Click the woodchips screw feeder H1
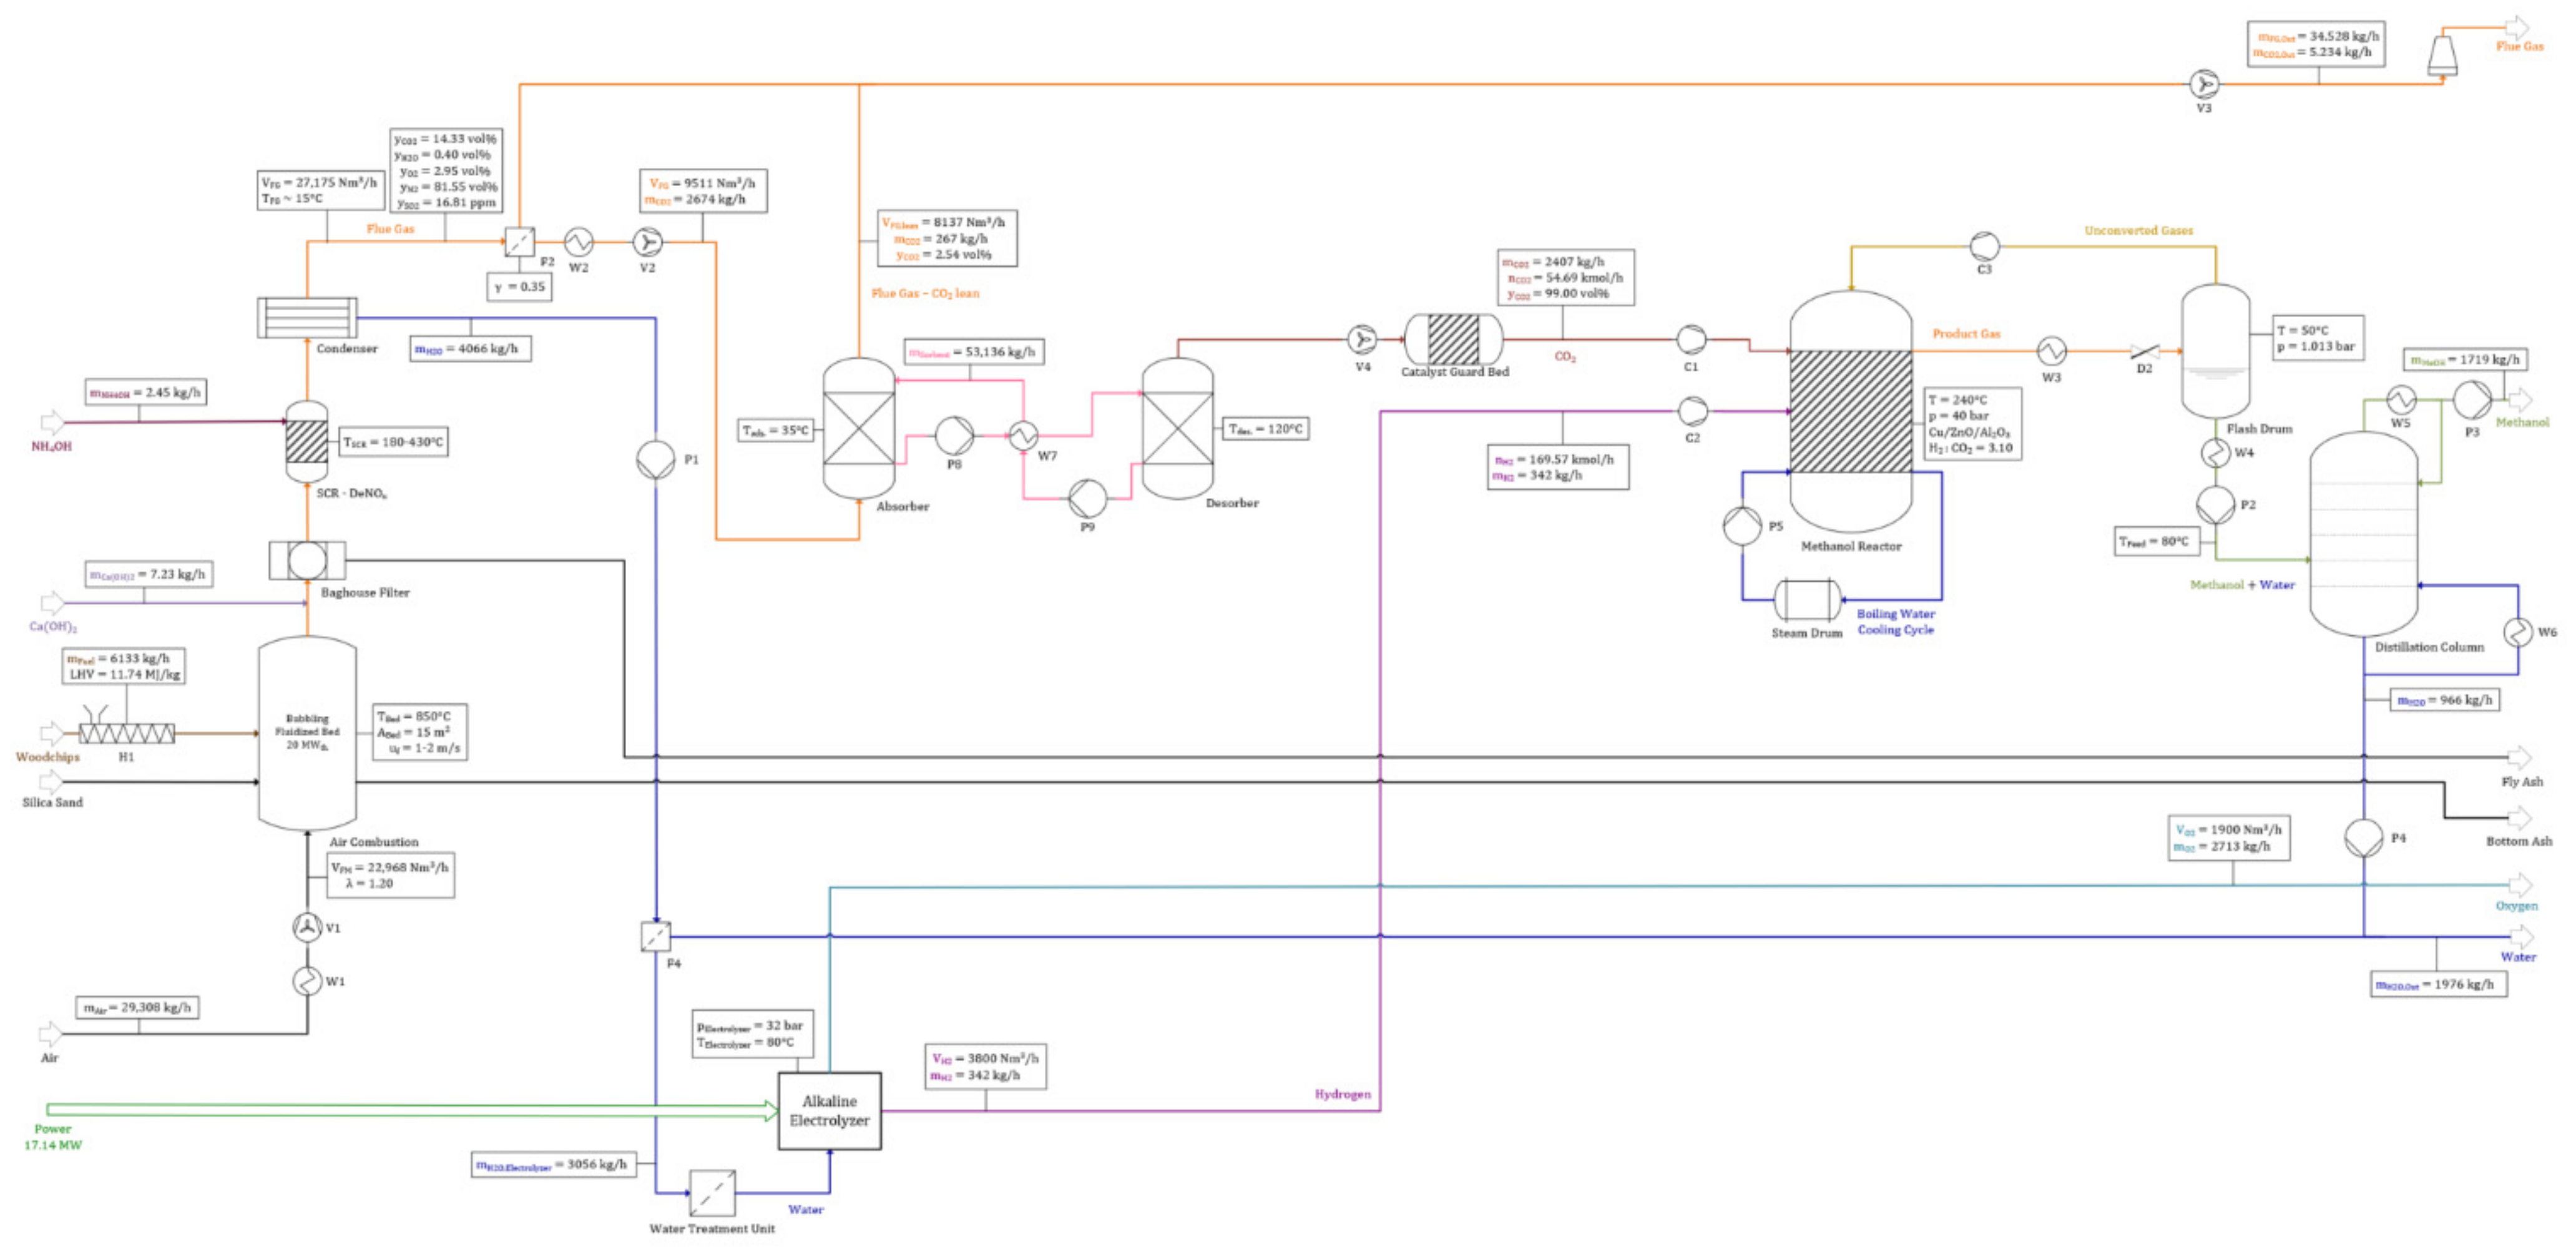 (x=126, y=733)
